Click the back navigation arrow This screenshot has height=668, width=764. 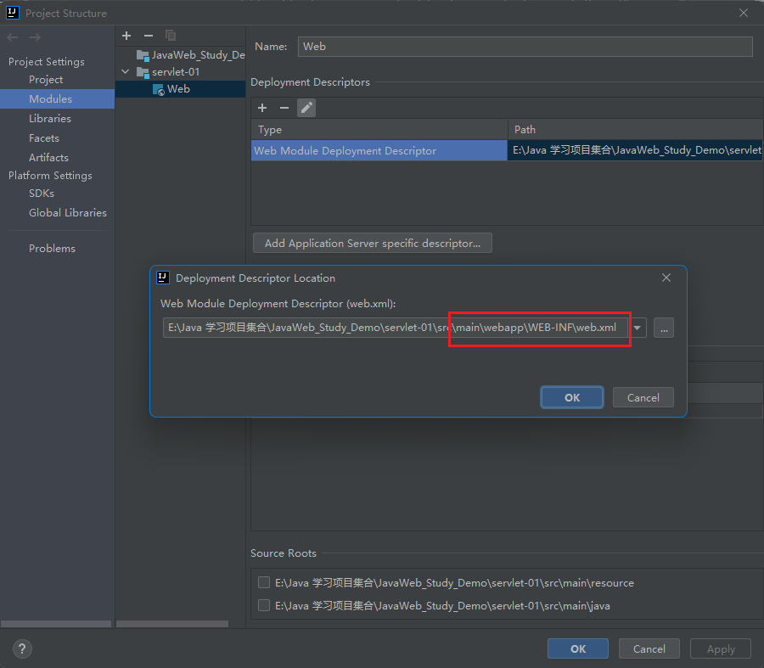(13, 37)
